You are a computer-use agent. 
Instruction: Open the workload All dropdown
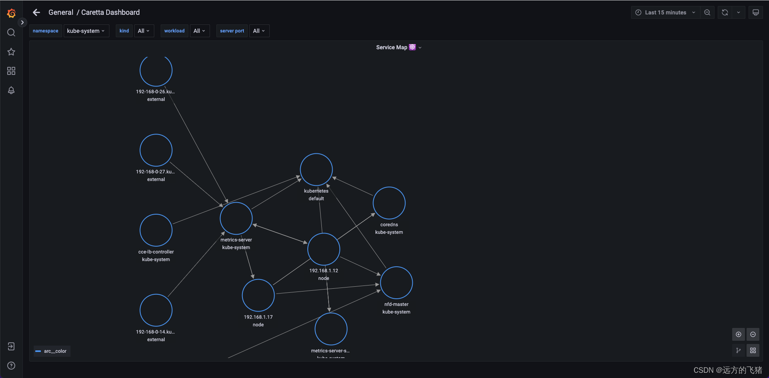tap(200, 31)
